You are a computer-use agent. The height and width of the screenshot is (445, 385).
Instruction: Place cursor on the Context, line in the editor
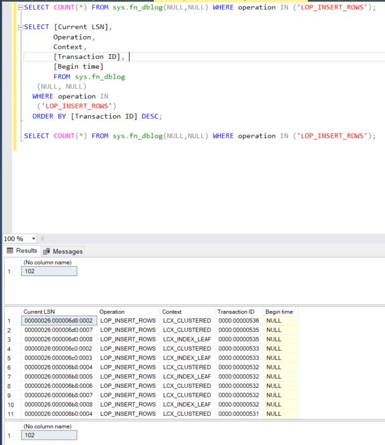pos(70,47)
